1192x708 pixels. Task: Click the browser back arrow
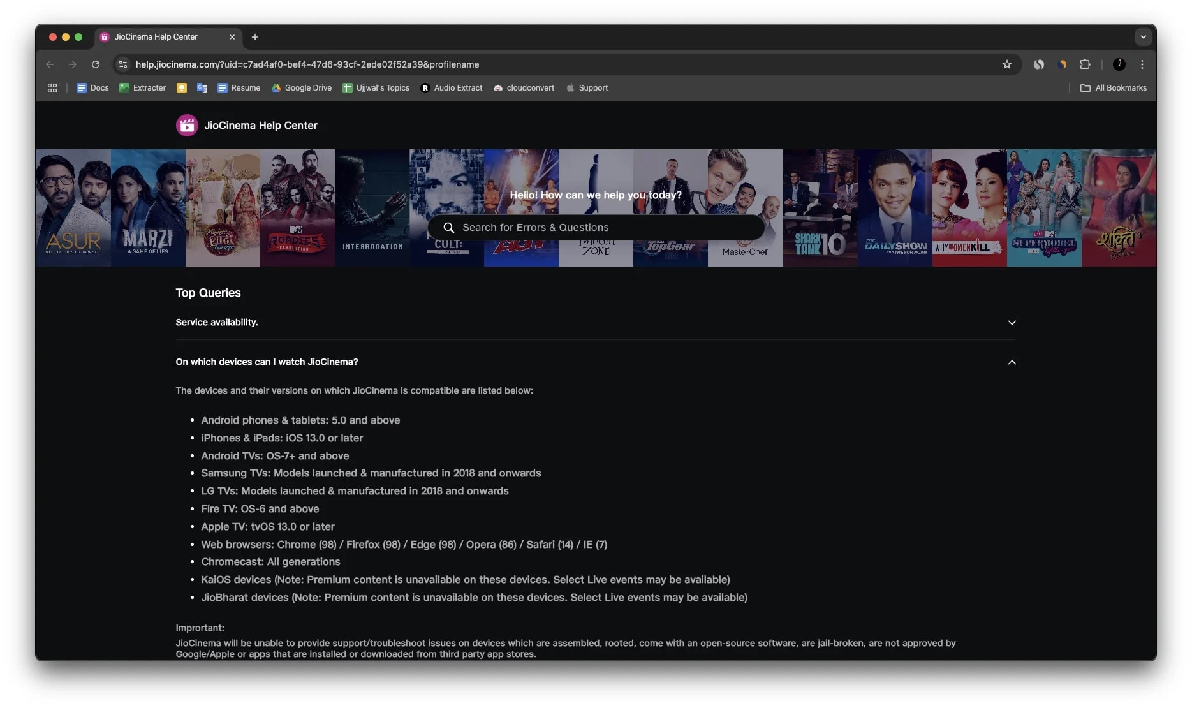pos(50,64)
